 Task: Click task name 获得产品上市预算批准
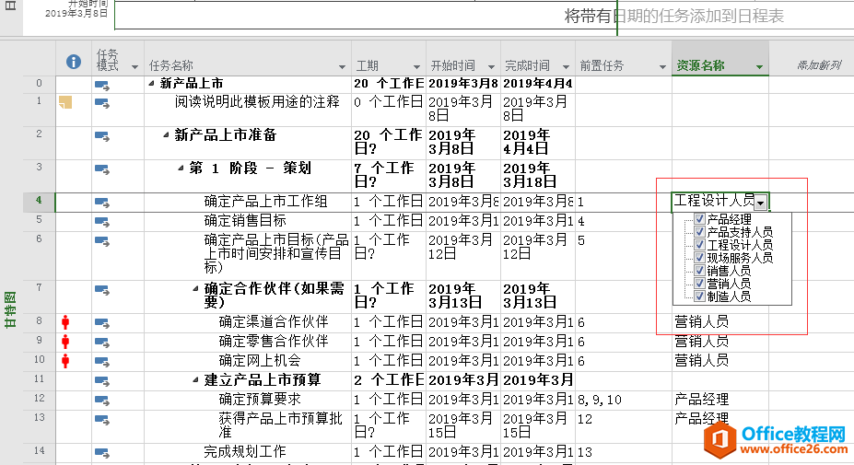click(x=280, y=425)
